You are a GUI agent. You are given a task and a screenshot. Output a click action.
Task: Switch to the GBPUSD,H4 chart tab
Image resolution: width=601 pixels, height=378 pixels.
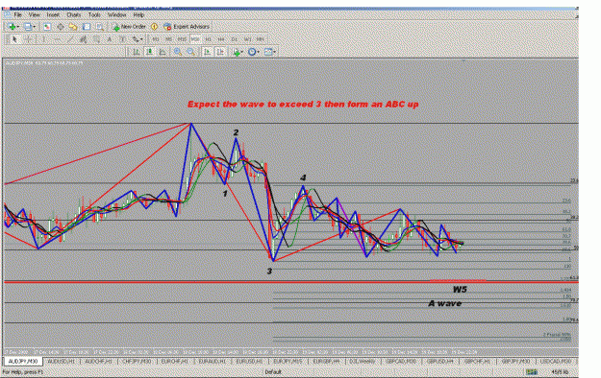click(x=440, y=361)
